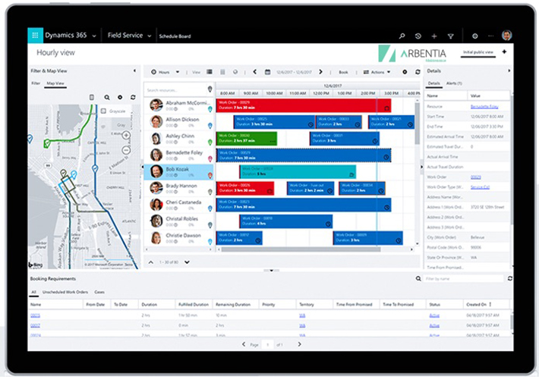The width and height of the screenshot is (539, 379).
Task: Focus the Search resources field
Action: (x=175, y=90)
